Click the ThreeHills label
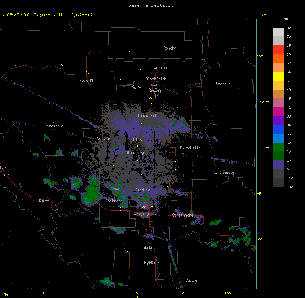The width and height of the screenshot is (305, 298). point(190,148)
